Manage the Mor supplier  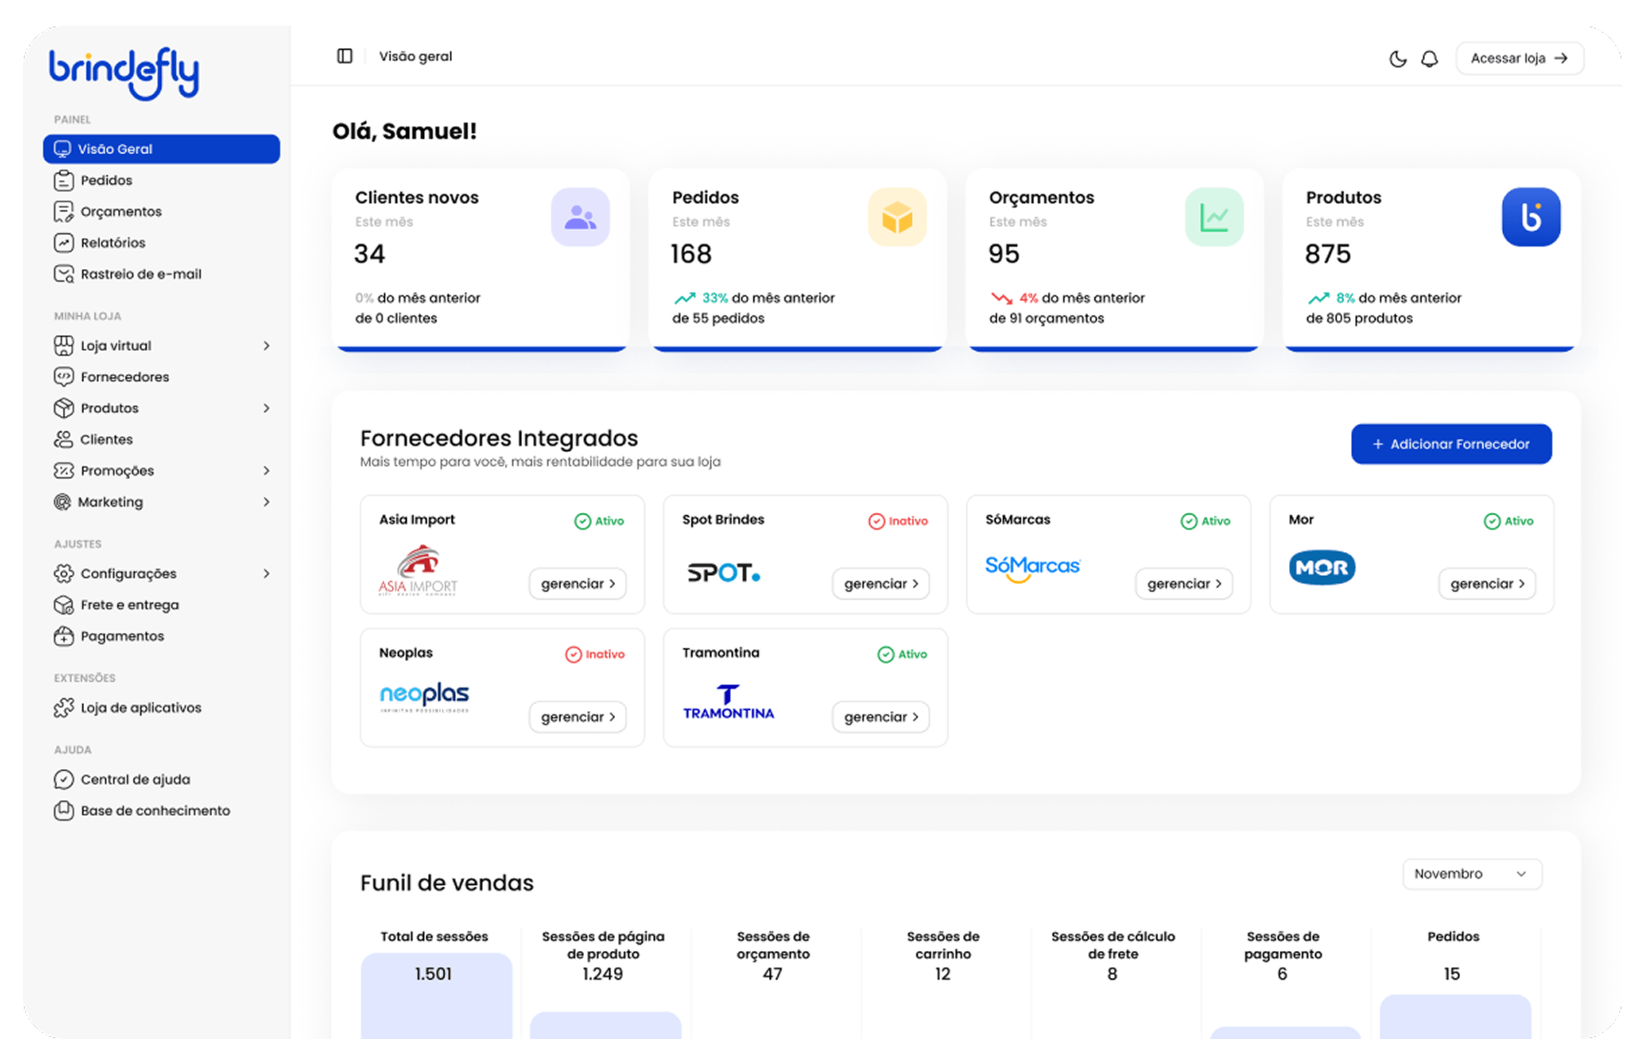1487,584
